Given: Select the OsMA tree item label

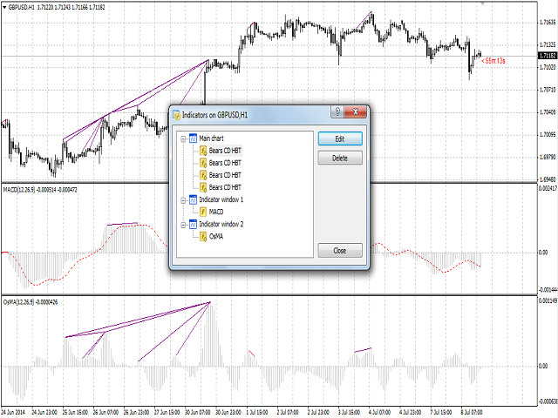Looking at the screenshot, I should click(x=216, y=236).
